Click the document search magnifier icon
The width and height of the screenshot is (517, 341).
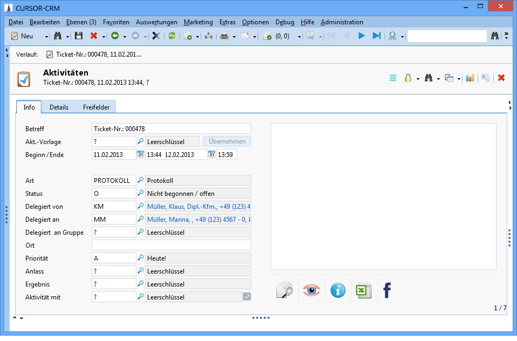click(x=284, y=291)
